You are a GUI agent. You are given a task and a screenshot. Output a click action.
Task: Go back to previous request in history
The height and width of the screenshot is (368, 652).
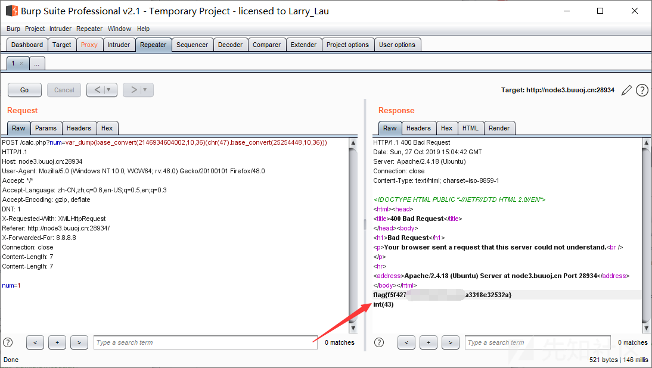coord(97,90)
